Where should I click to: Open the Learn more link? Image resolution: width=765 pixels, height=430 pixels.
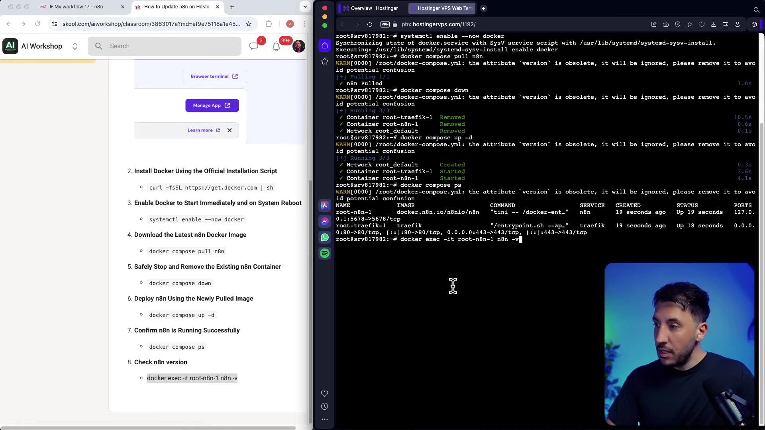coord(204,130)
